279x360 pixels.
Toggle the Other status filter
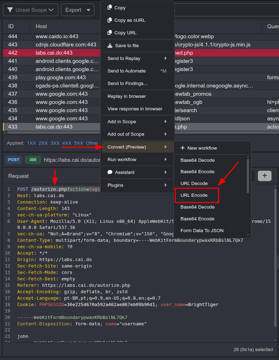click(92, 143)
